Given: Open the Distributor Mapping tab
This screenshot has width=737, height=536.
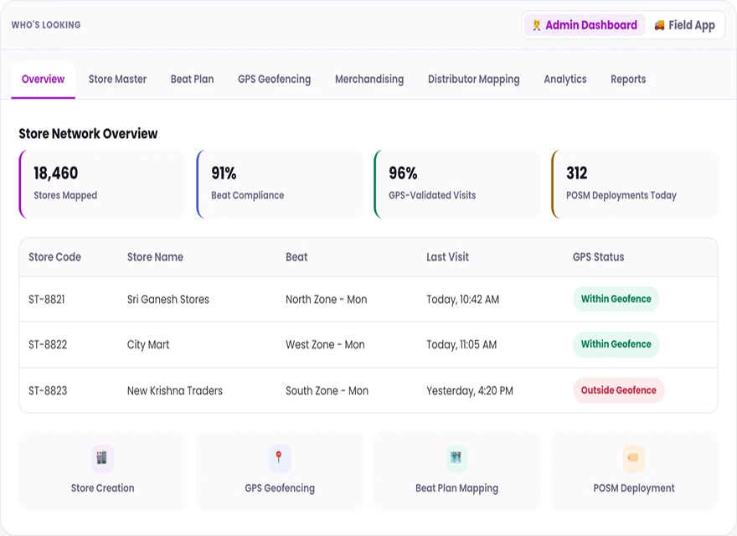Looking at the screenshot, I should (x=474, y=80).
